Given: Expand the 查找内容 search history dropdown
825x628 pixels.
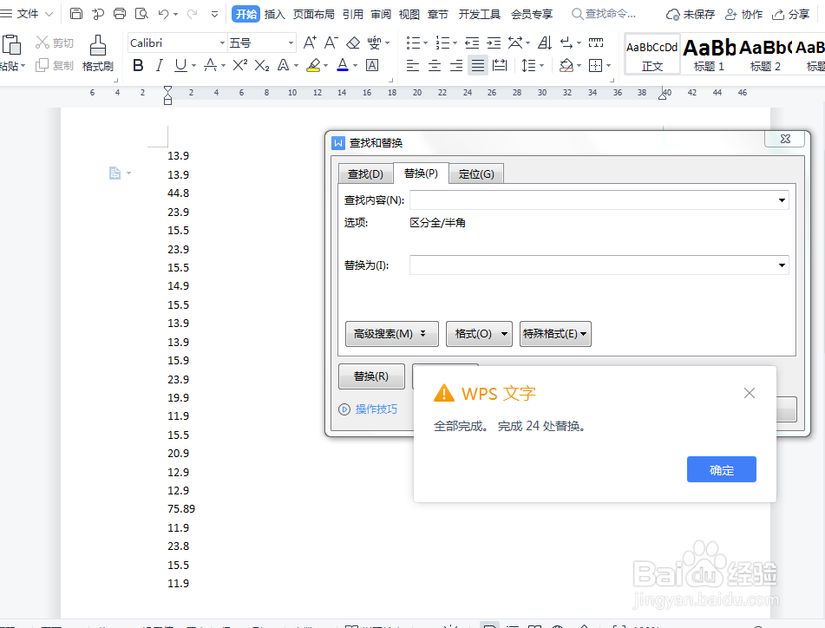Looking at the screenshot, I should click(782, 199).
